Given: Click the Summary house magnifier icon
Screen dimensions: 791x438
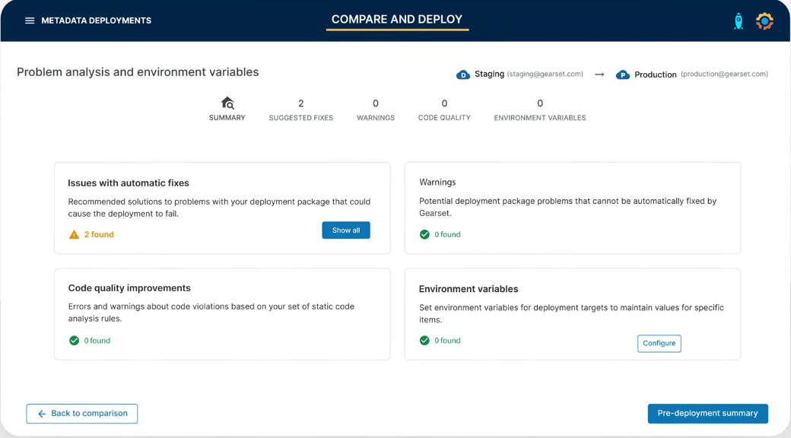Looking at the screenshot, I should 227,103.
